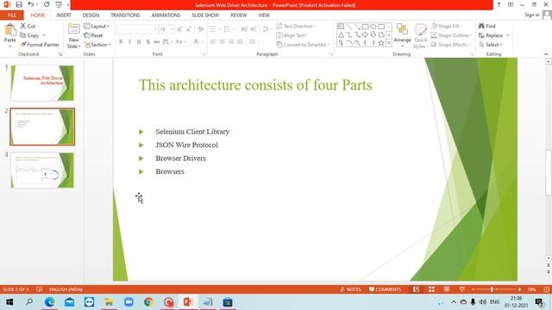Click the zoom slider handle
The width and height of the screenshot is (552, 310).
(492, 289)
